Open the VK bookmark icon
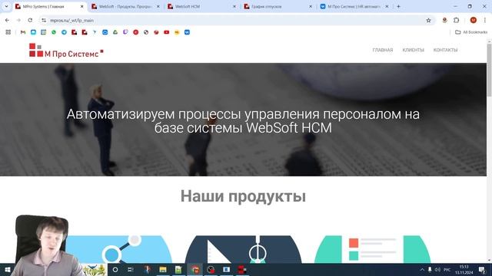 [x=187, y=32]
